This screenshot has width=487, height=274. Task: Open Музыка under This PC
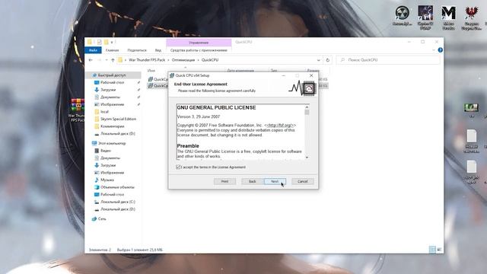point(107,180)
